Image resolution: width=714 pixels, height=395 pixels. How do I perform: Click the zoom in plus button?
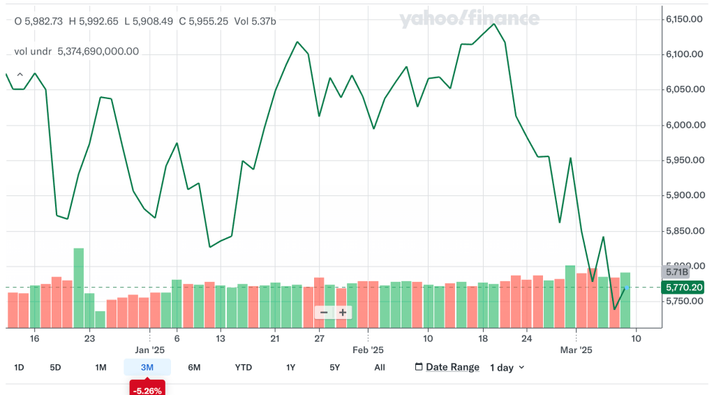tap(343, 313)
